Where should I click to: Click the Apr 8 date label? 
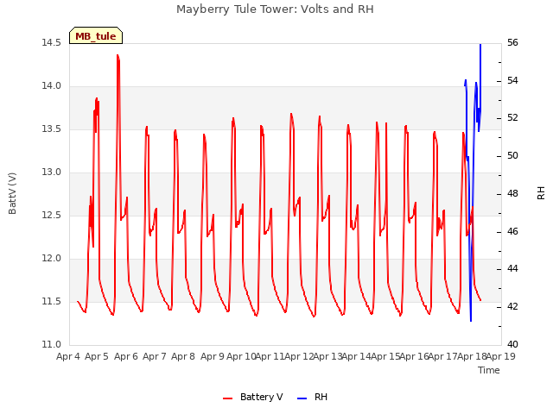[183, 356]
